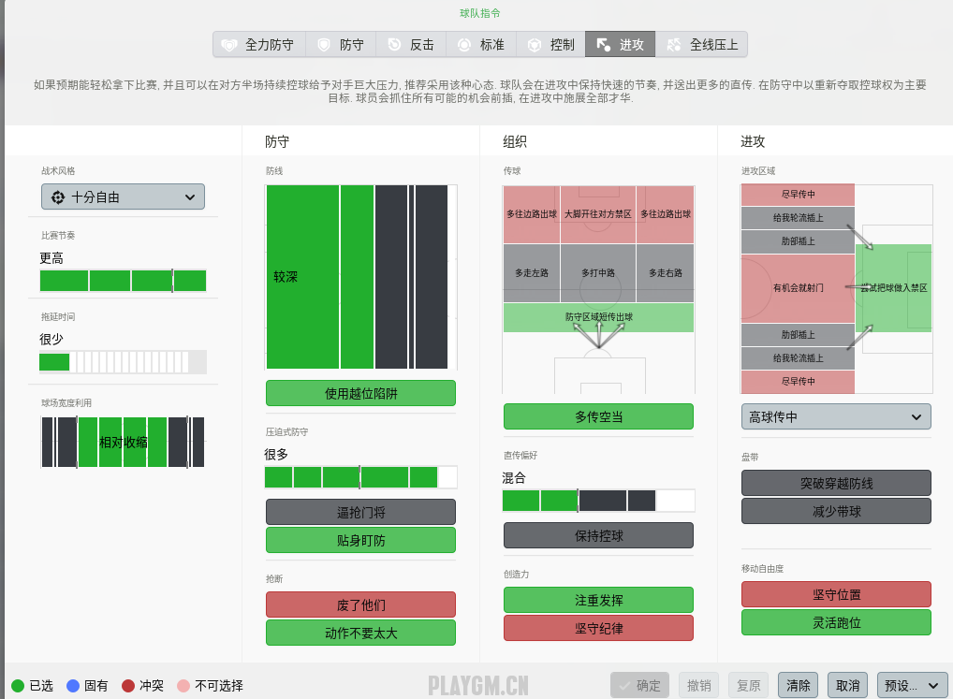Set the 防线 defensive line bar
Viewport: 953px width, 699px height.
pos(361,277)
